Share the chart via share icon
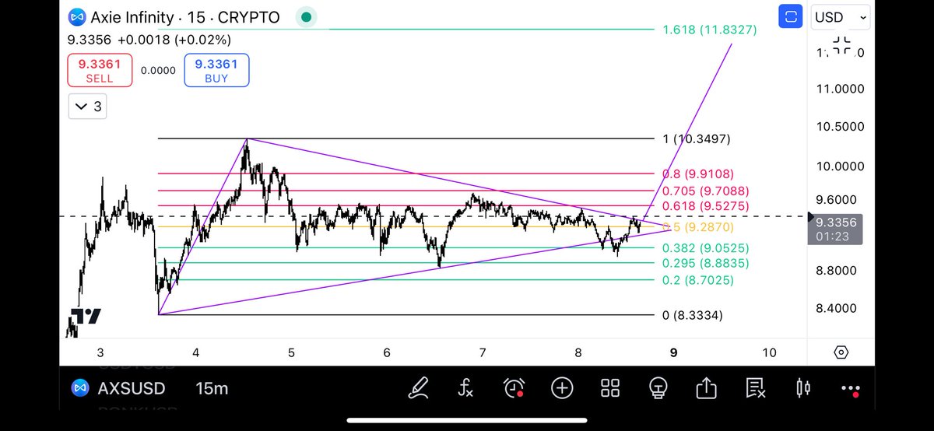 pos(707,387)
